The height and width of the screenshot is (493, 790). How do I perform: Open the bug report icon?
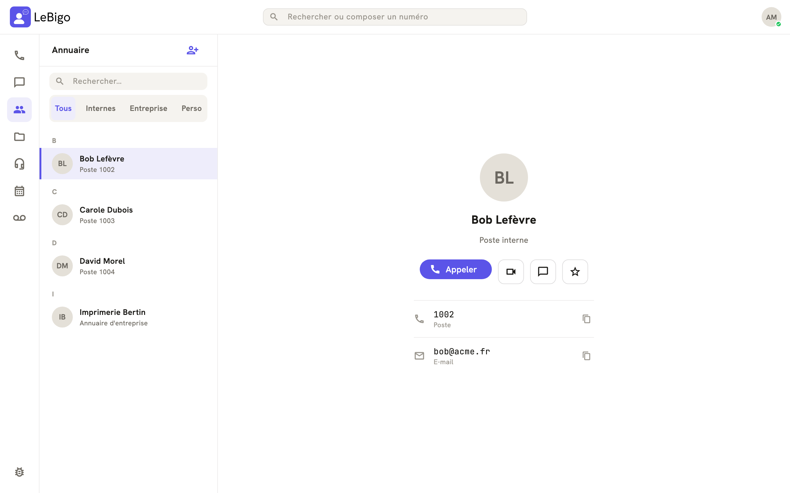tap(19, 472)
